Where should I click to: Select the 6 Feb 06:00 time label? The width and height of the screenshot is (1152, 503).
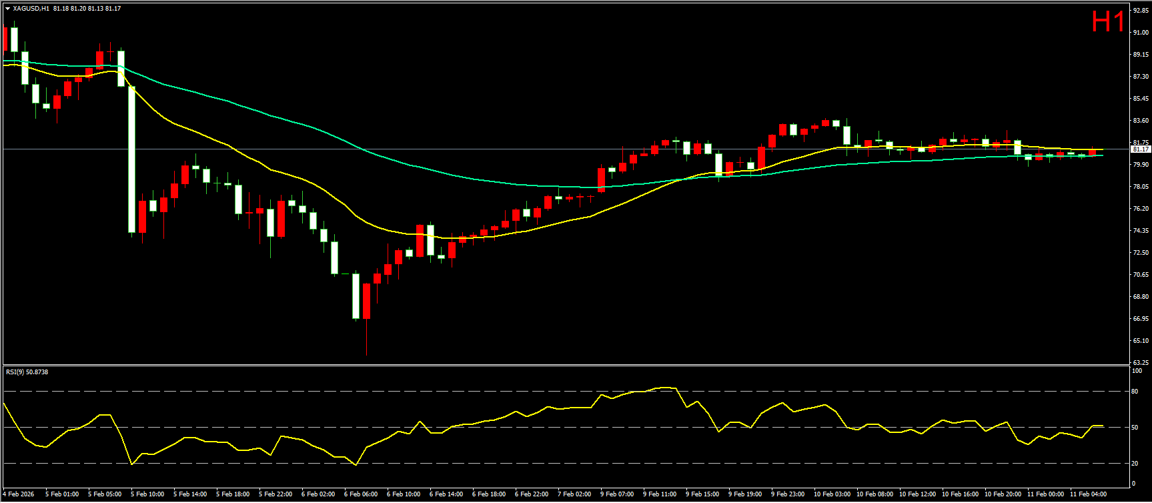361,494
